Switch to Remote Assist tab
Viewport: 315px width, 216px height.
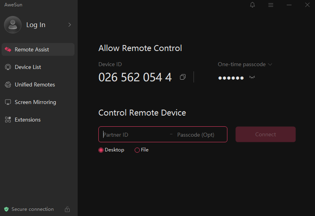(x=32, y=49)
